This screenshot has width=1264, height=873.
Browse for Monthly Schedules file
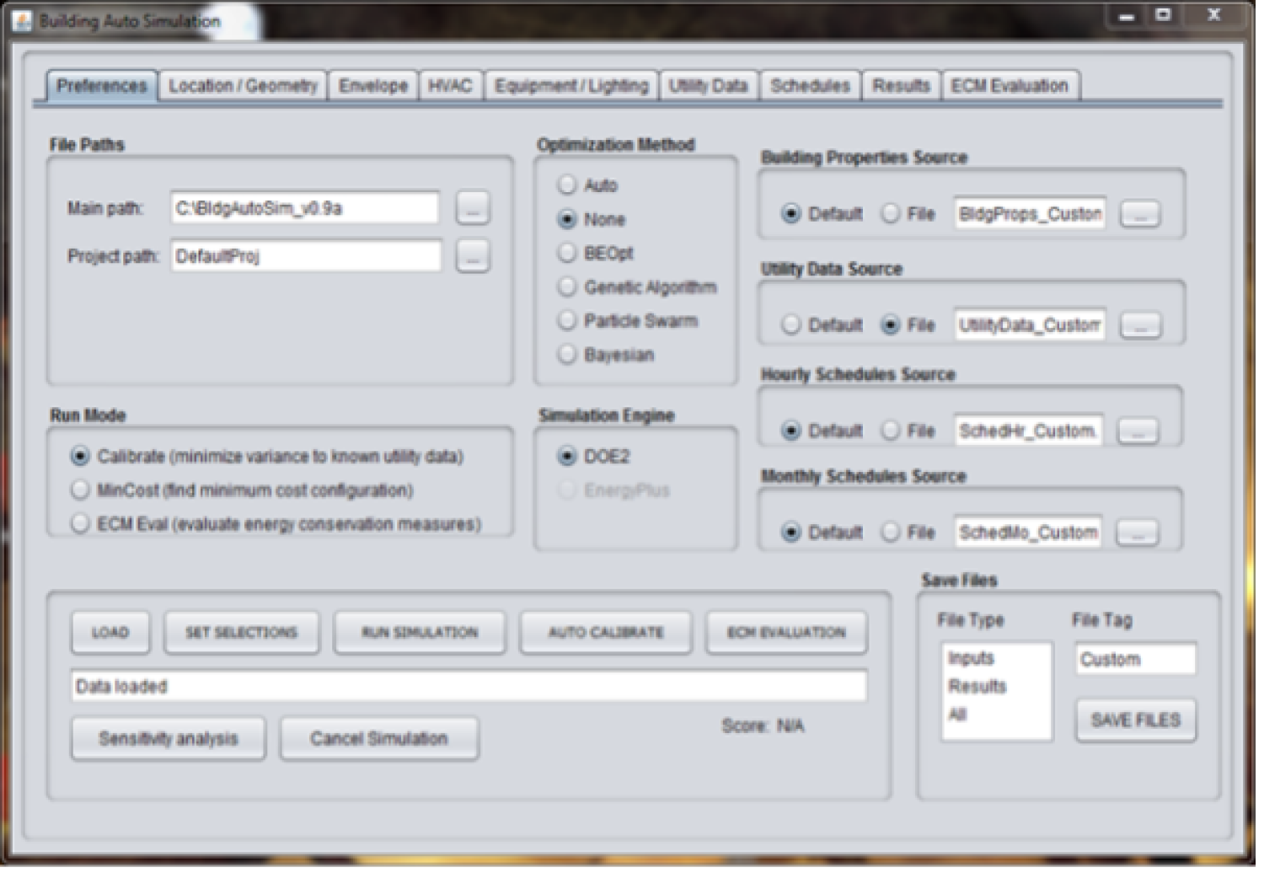click(1138, 533)
